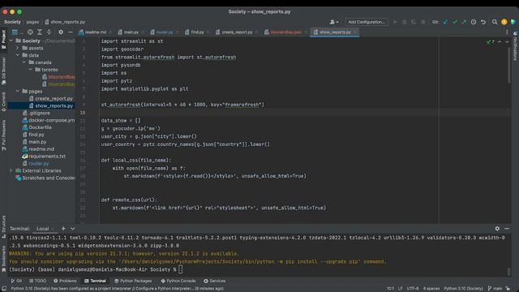Open terminal session options chevron
Image resolution: width=519 pixels, height=292 pixels.
coord(72,229)
